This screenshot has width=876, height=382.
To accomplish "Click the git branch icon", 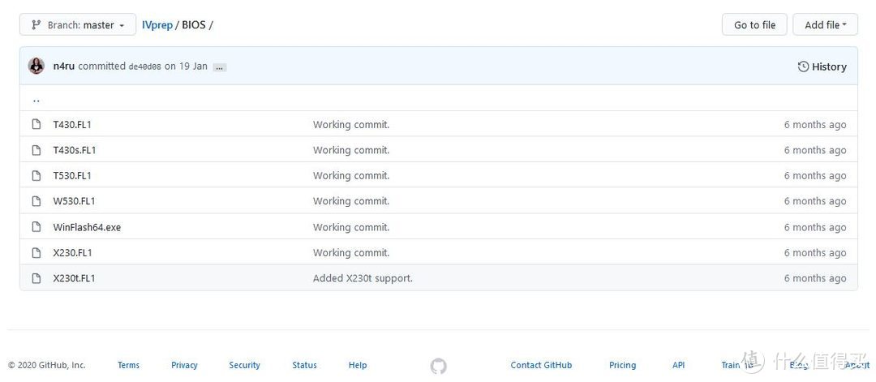I will tap(36, 24).
